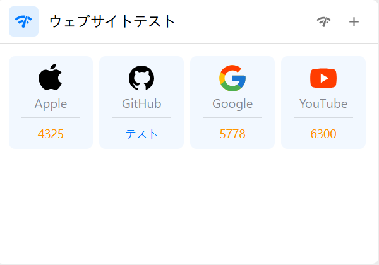This screenshot has width=379, height=265.
Task: Click the GitHub card background area
Action: pos(141,102)
